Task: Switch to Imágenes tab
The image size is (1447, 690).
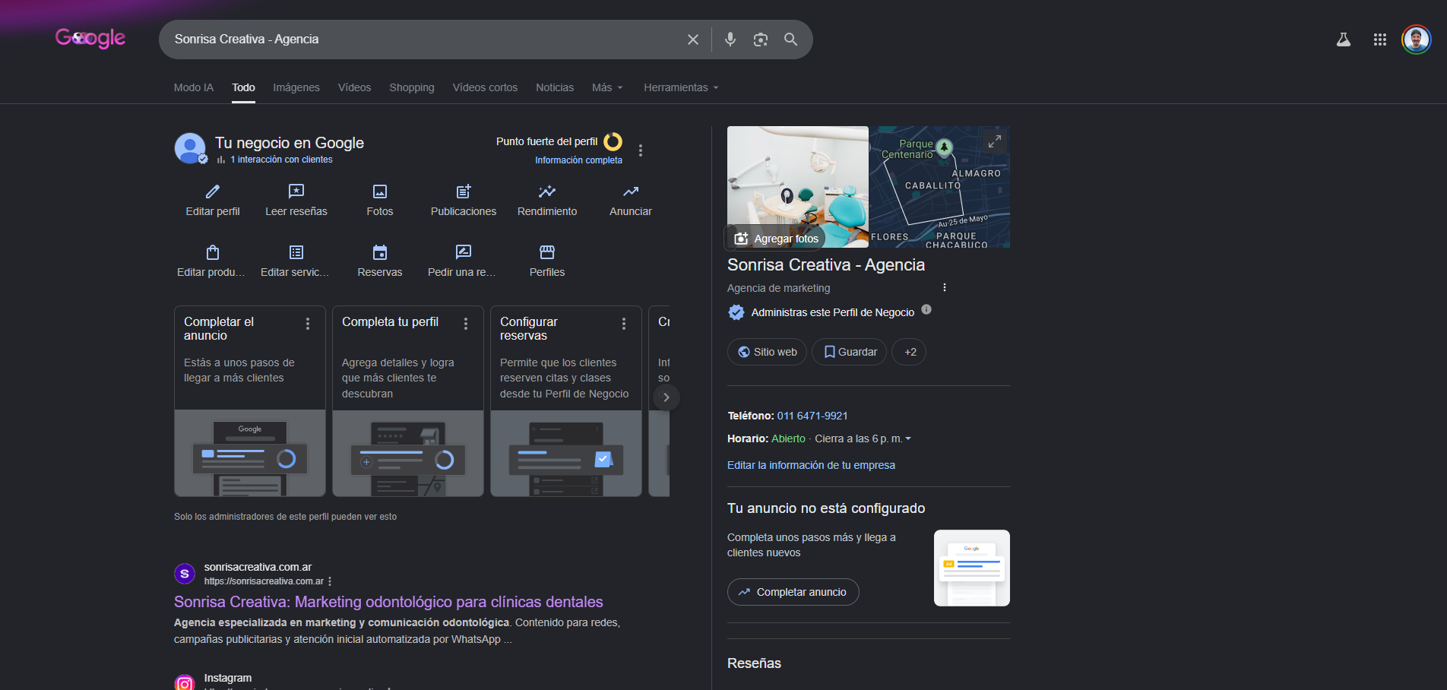Action: (296, 87)
